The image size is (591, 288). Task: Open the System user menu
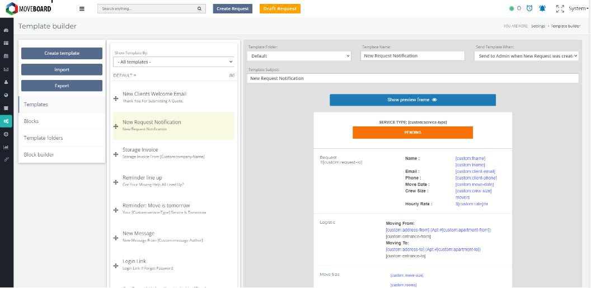pyautogui.click(x=578, y=8)
